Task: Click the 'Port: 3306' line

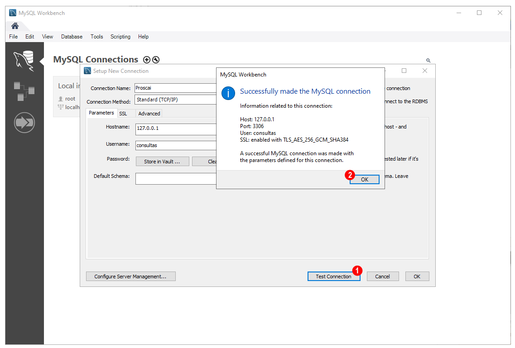Action: click(x=252, y=126)
